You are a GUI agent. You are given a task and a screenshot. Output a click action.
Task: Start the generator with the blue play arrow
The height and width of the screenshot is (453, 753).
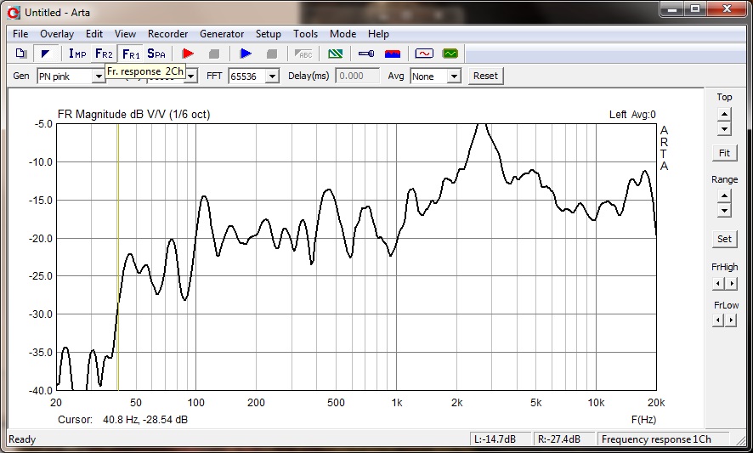(246, 54)
